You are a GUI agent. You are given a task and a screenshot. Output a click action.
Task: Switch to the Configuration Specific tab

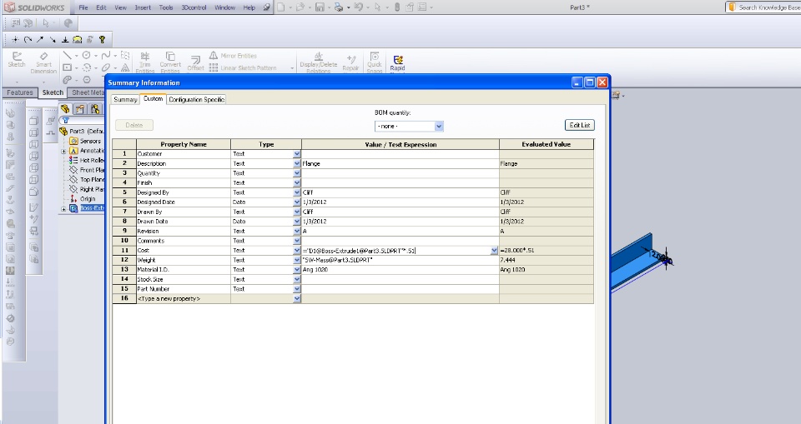tap(197, 99)
